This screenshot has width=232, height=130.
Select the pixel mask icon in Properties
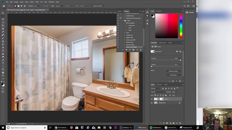(x=177, y=51)
